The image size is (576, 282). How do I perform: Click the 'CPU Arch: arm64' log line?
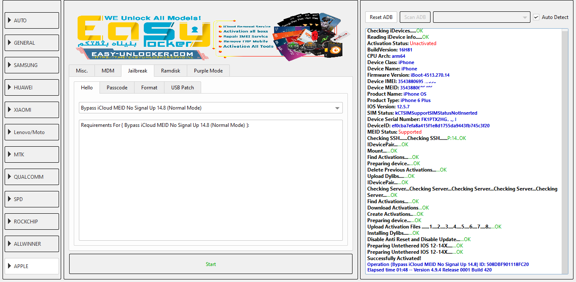(386, 56)
